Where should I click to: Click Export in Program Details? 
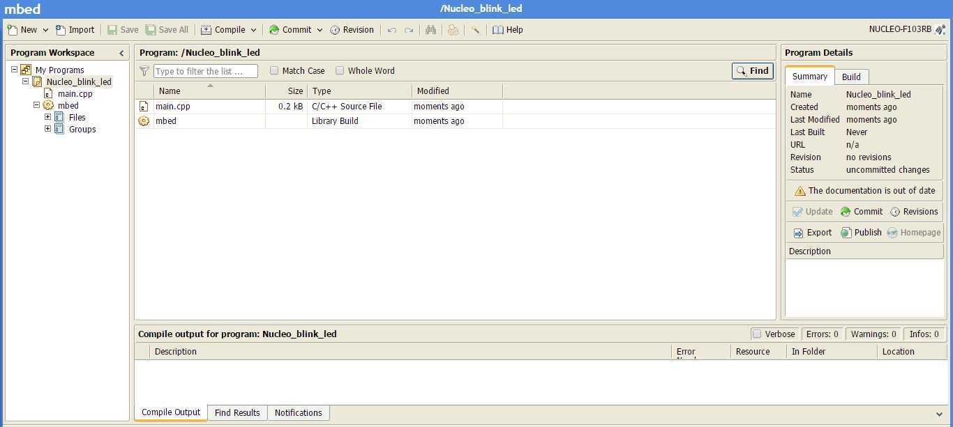tap(813, 233)
